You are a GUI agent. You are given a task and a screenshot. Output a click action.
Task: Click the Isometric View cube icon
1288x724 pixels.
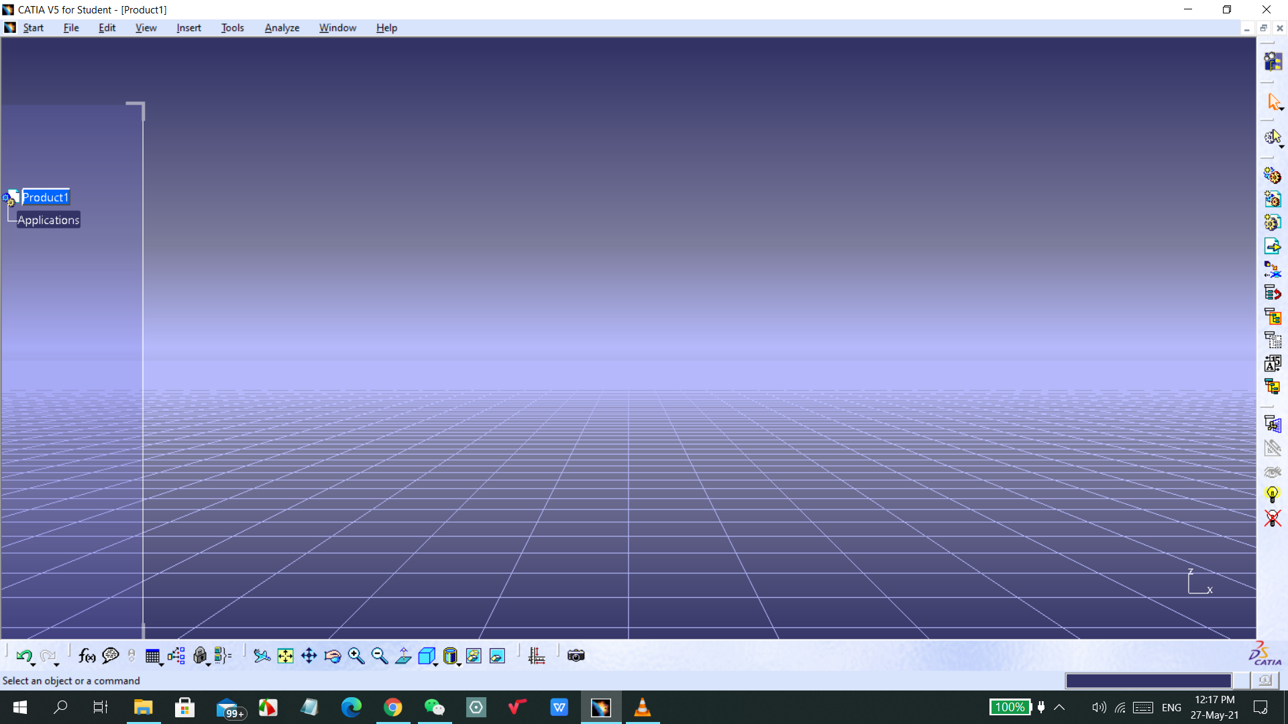(426, 656)
